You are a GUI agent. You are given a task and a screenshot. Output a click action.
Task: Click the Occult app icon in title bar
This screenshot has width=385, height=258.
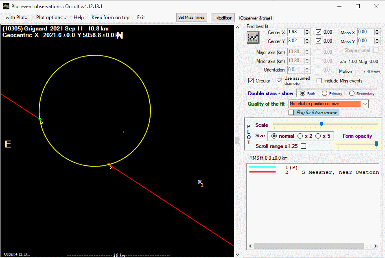6,6
